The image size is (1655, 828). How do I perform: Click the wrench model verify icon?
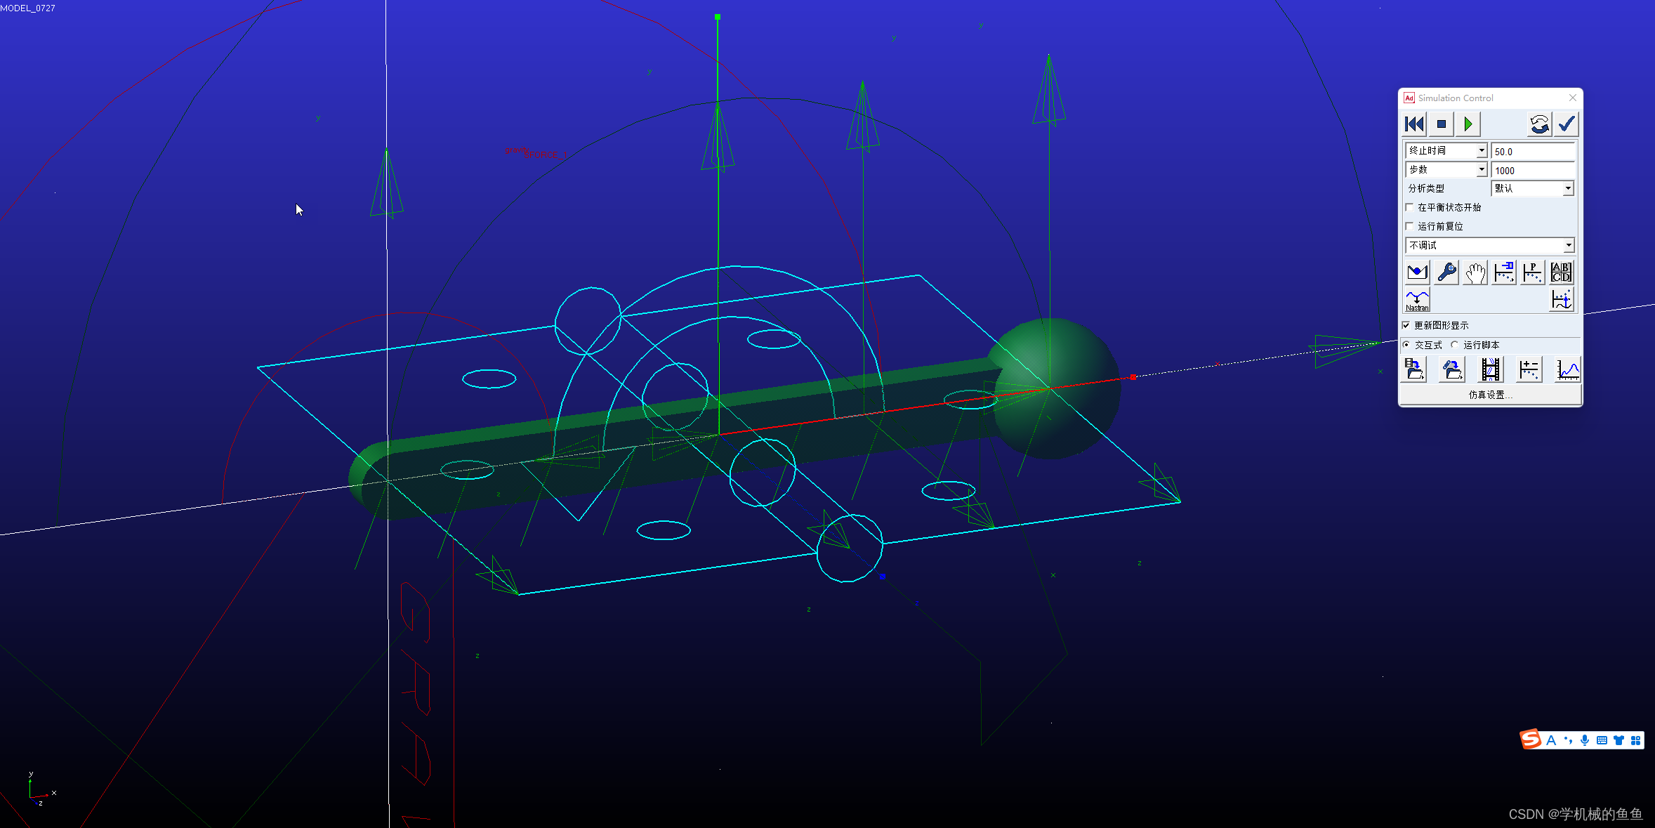[x=1446, y=272]
